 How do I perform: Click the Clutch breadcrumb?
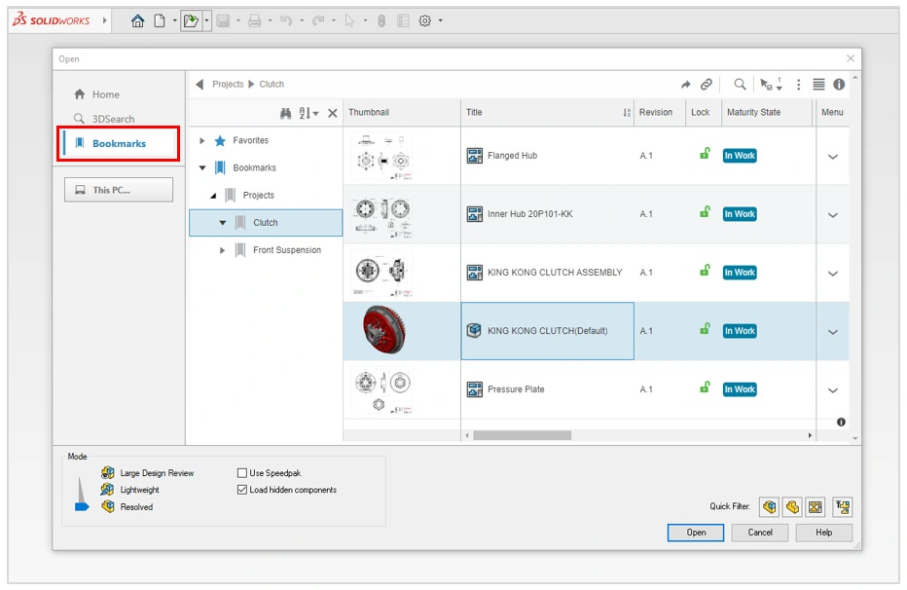272,84
